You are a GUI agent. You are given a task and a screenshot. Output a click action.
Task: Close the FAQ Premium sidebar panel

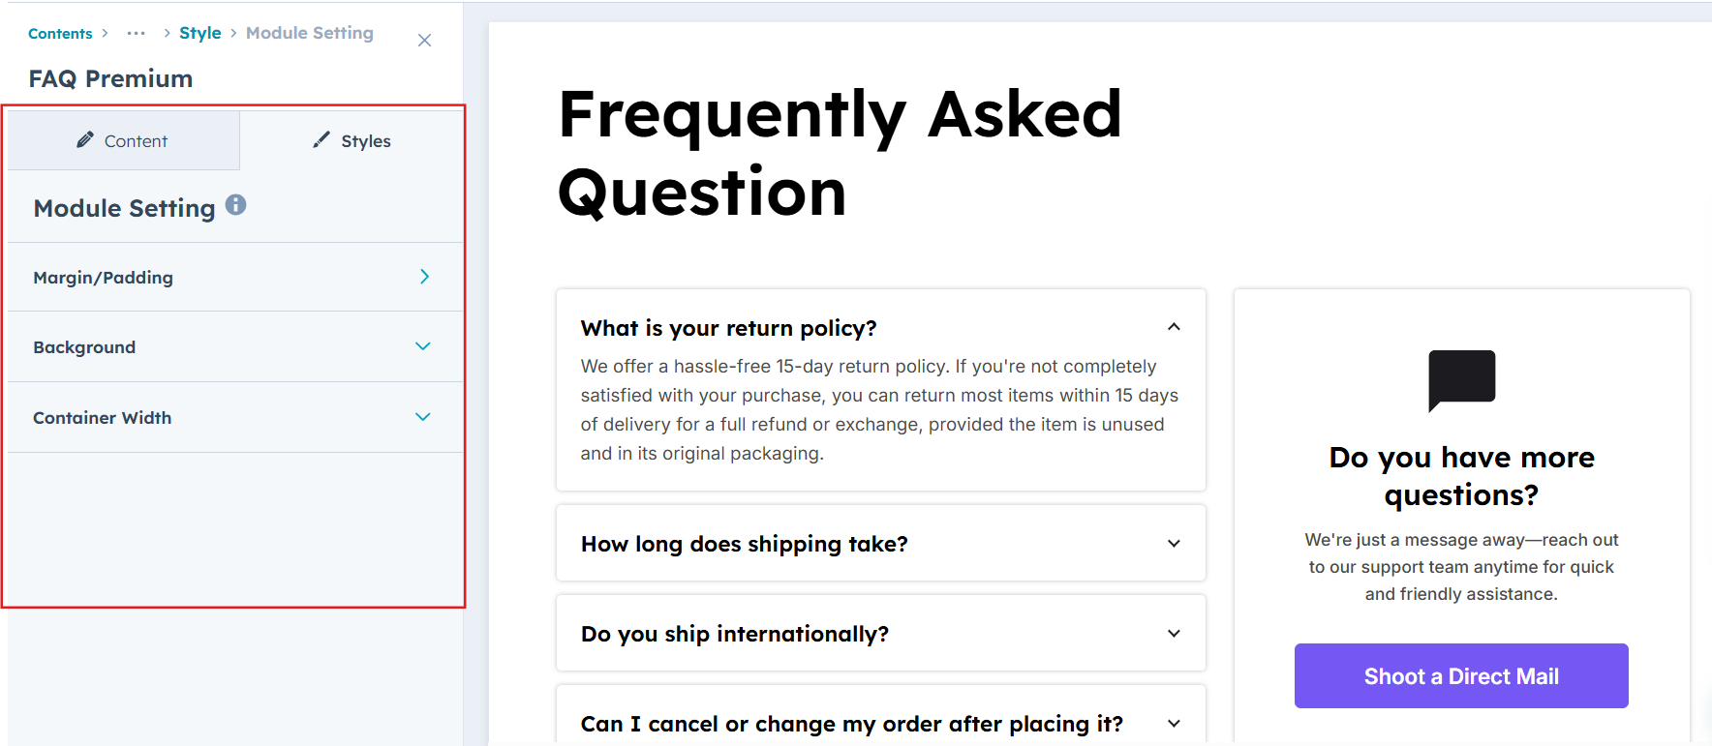424,41
